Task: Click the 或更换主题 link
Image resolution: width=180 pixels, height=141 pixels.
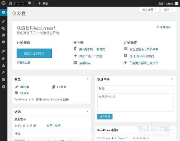Action: tap(23, 62)
